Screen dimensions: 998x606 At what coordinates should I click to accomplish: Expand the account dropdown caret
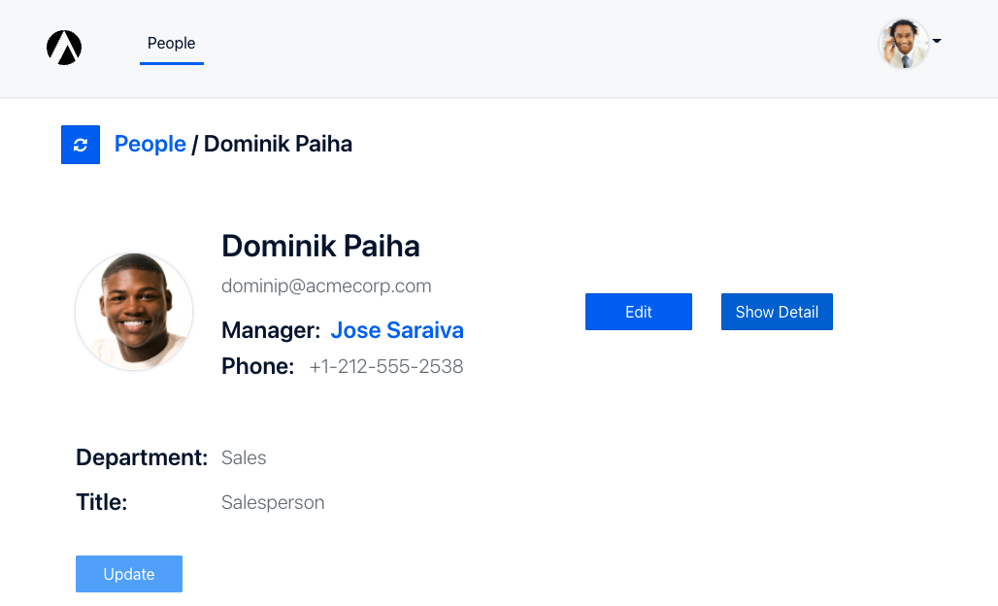coord(937,41)
